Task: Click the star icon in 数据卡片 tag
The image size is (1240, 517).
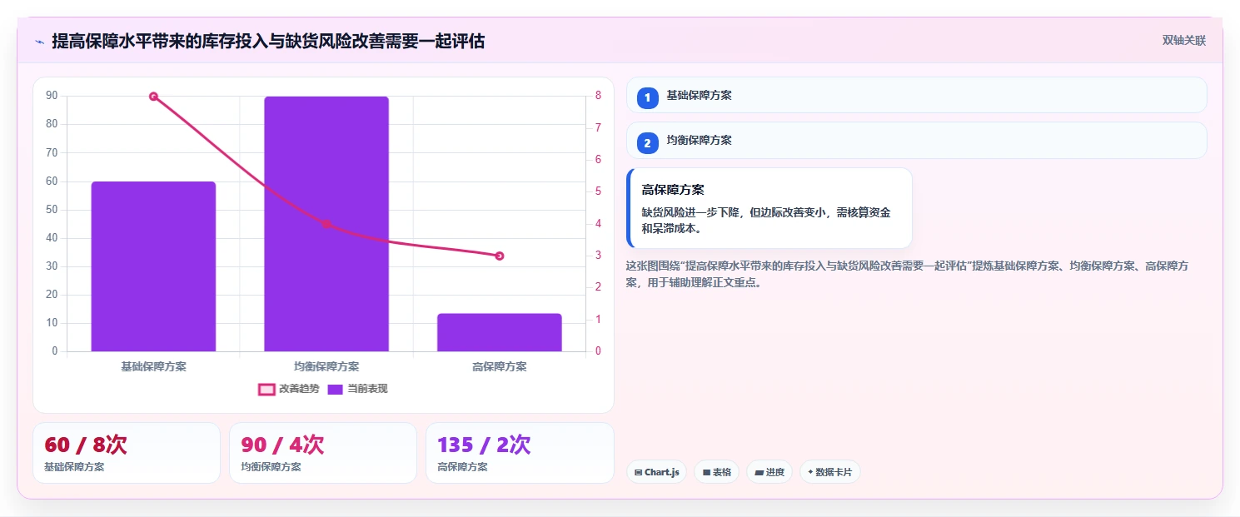Action: click(x=810, y=472)
